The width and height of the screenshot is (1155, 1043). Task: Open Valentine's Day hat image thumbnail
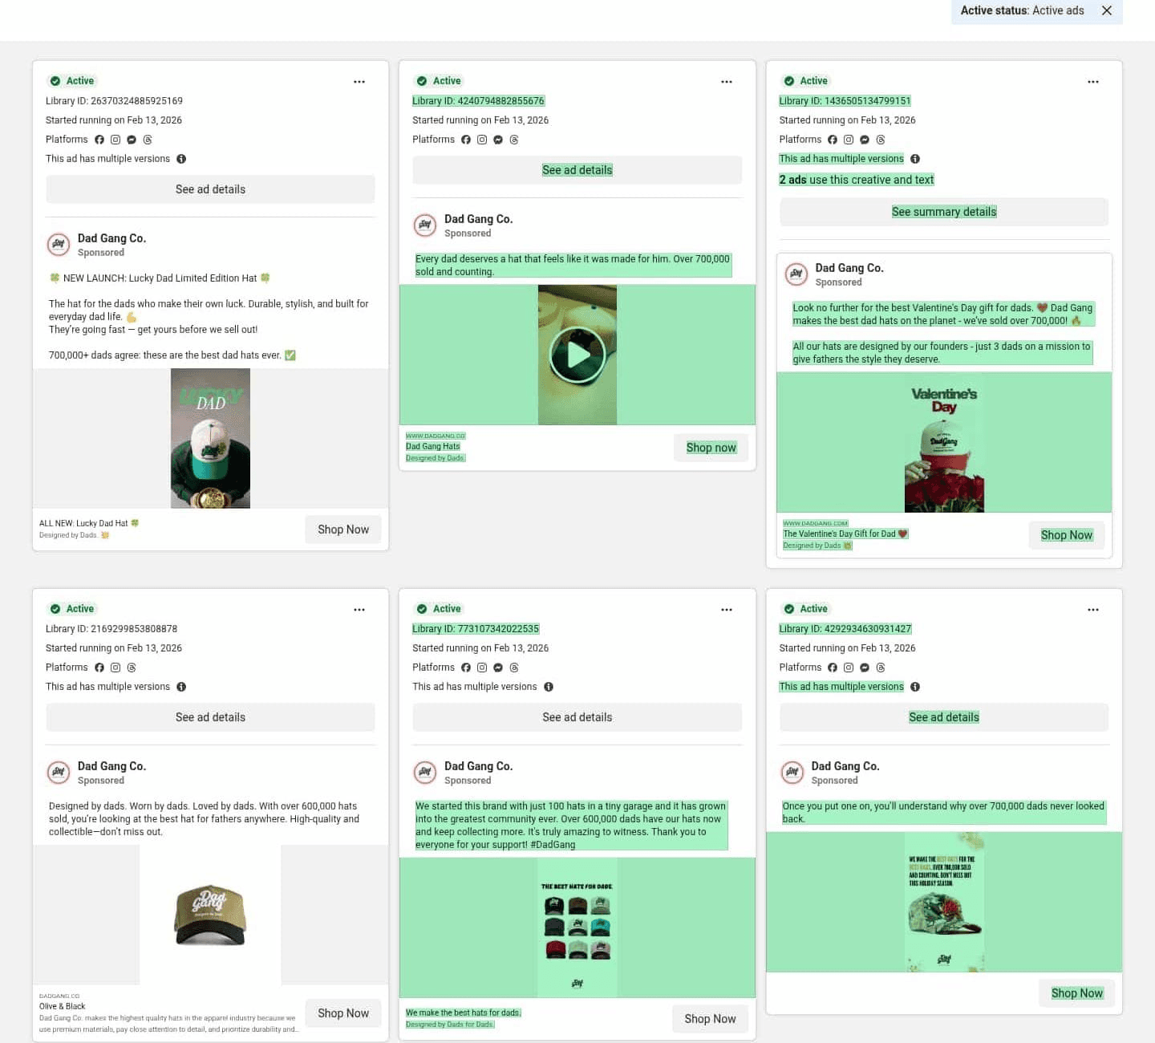tap(944, 443)
